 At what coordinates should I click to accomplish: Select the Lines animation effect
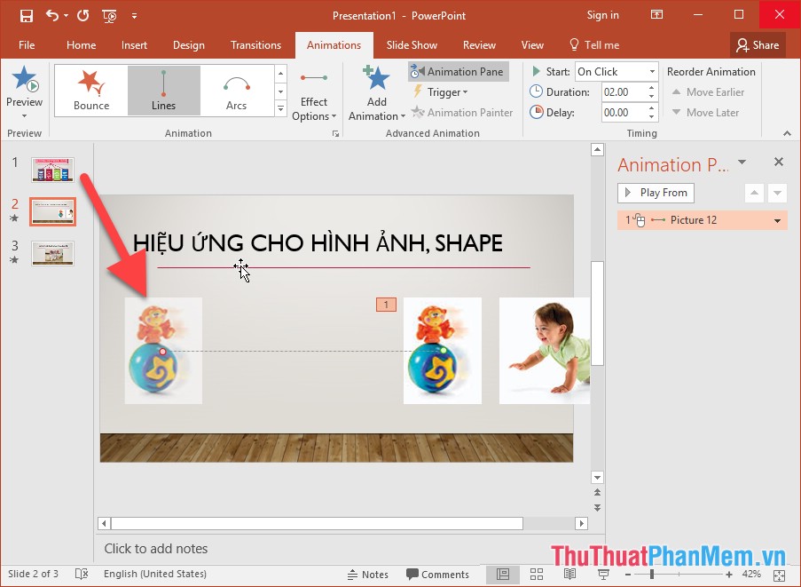[163, 90]
